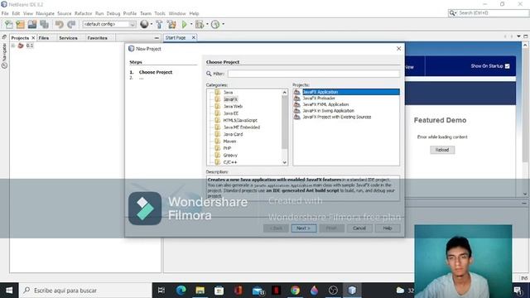Click the Profile Project clock icon
530x298 pixels.
(x=215, y=24)
